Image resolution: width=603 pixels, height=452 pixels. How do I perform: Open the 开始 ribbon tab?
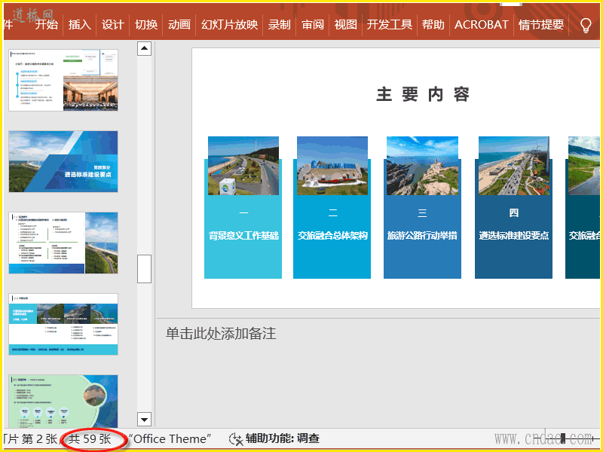[x=47, y=25]
